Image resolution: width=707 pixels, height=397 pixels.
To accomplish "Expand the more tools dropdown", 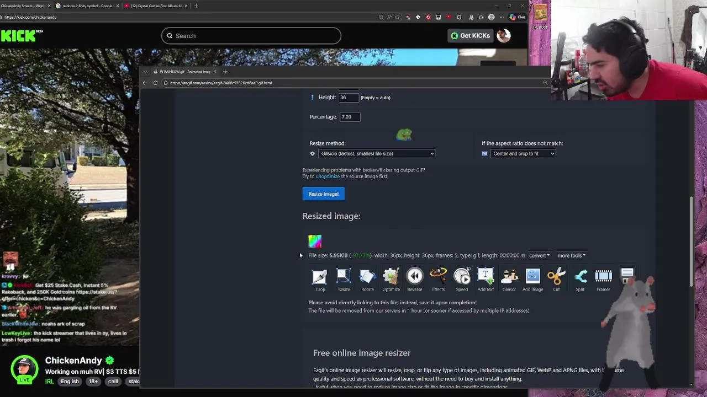I will pos(571,255).
